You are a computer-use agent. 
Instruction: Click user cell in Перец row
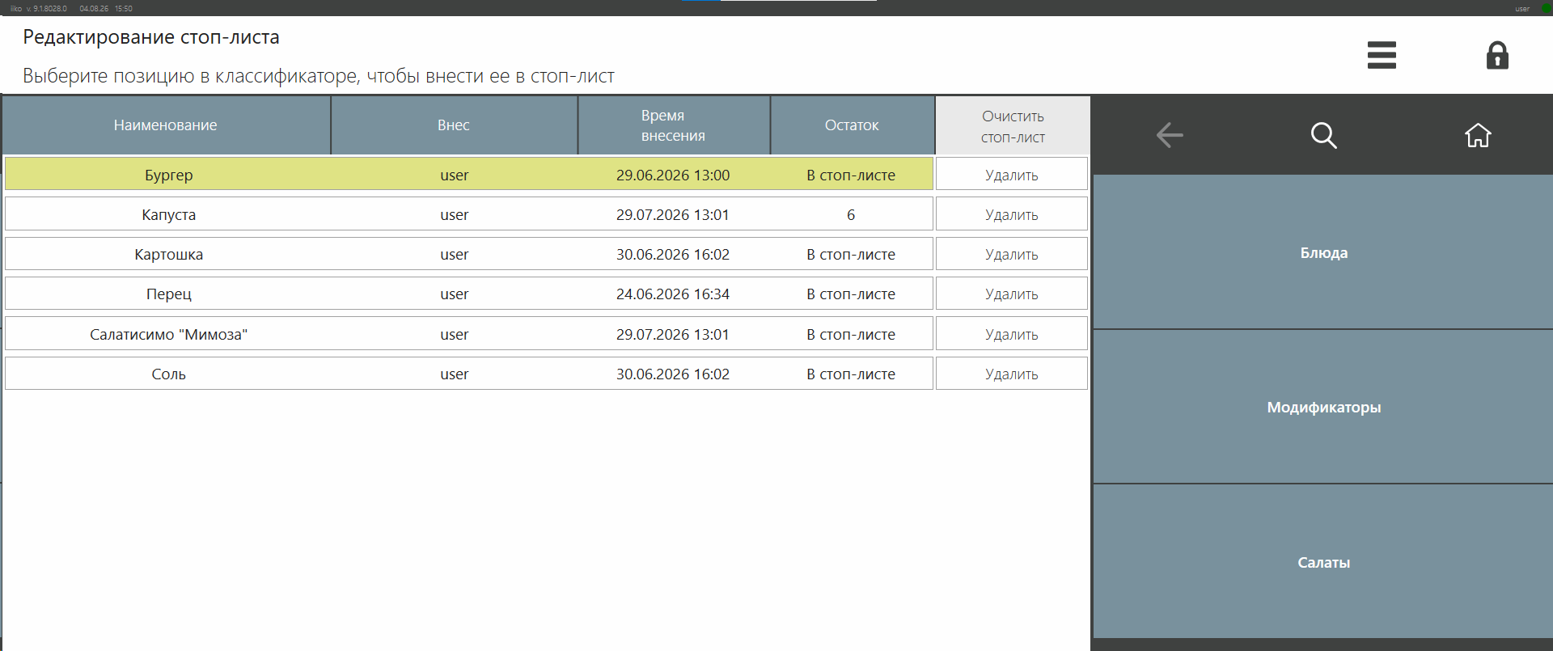click(x=455, y=294)
